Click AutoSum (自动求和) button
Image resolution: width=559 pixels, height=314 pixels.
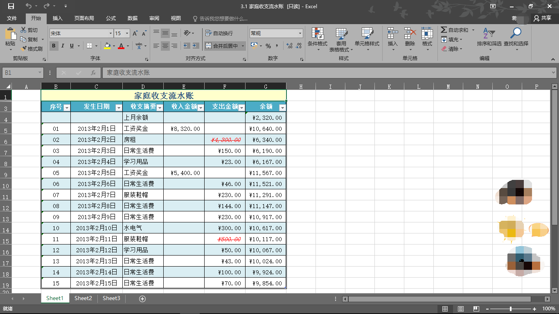(x=454, y=30)
